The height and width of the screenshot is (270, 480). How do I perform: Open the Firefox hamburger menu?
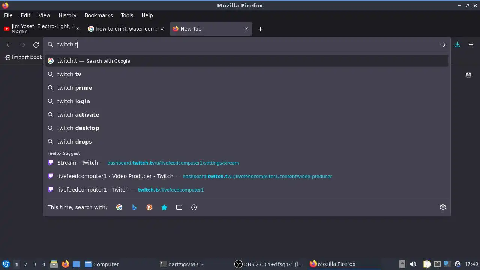[471, 45]
